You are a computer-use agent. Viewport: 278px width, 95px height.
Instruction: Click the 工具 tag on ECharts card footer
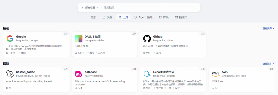click(x=168, y=88)
